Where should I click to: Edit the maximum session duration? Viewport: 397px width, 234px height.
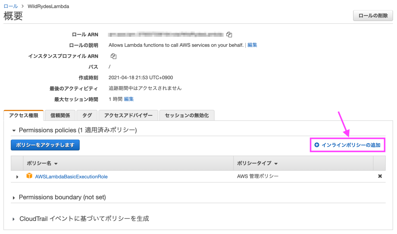pyautogui.click(x=129, y=99)
